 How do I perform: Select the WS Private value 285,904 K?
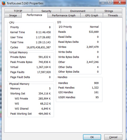(44, 99)
